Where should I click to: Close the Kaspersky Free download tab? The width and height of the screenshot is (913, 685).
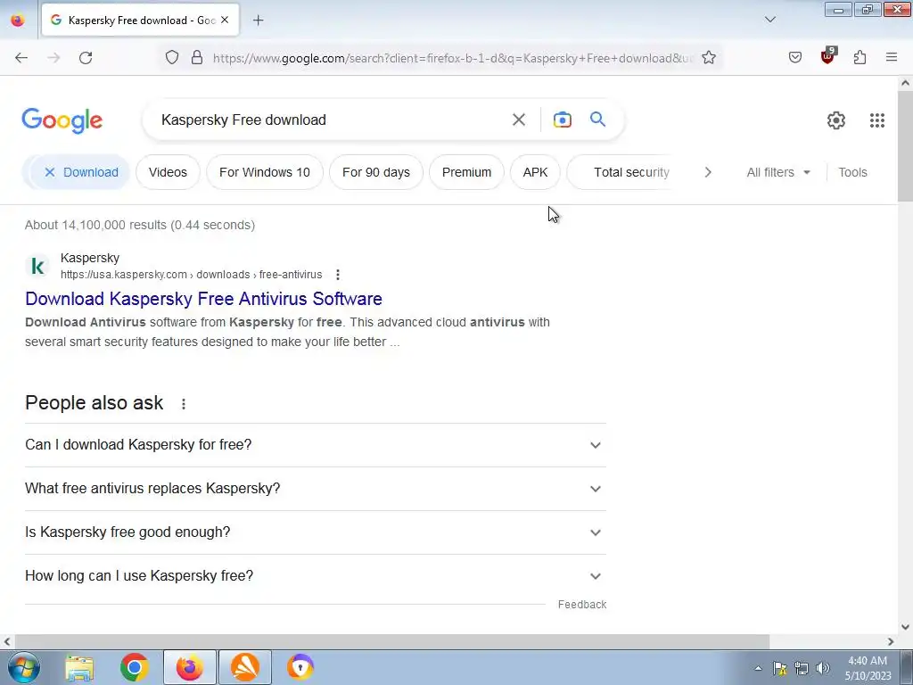(225, 20)
